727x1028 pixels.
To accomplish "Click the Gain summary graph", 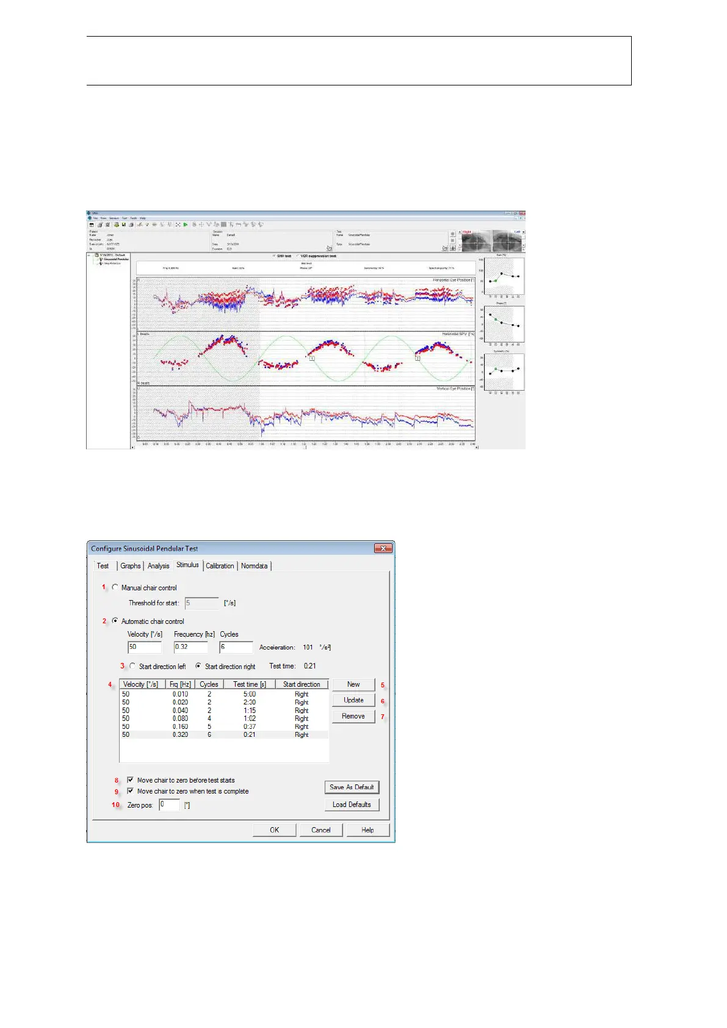I will pyautogui.click(x=504, y=276).
